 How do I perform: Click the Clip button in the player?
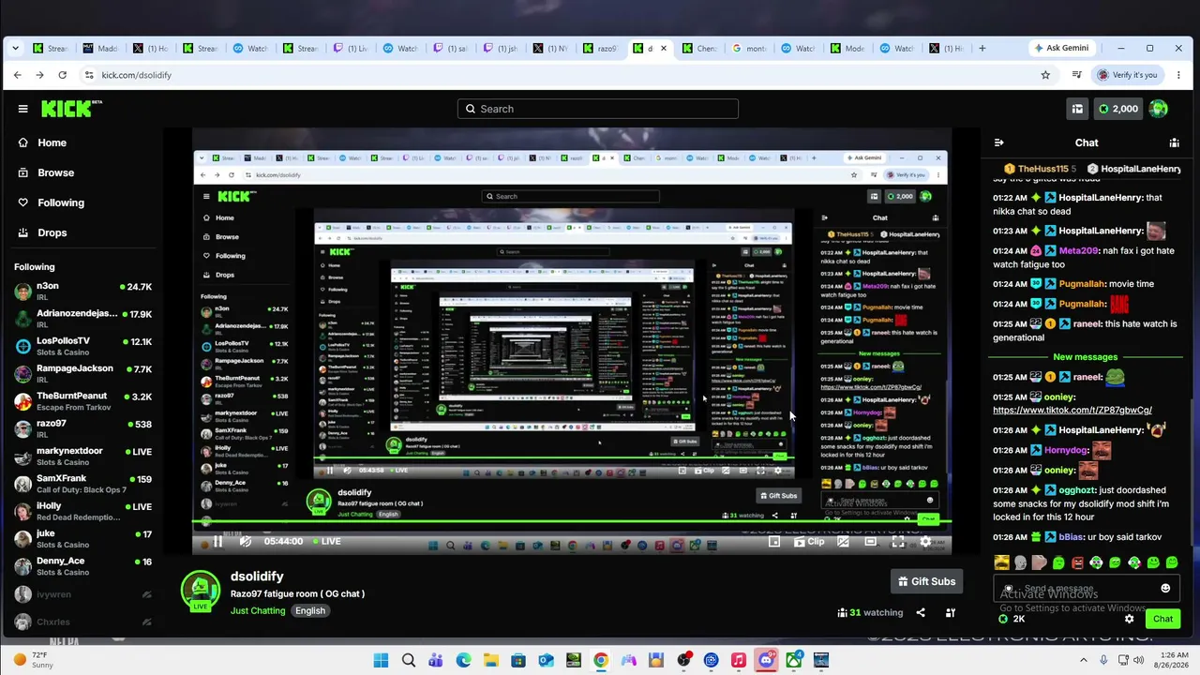point(809,541)
